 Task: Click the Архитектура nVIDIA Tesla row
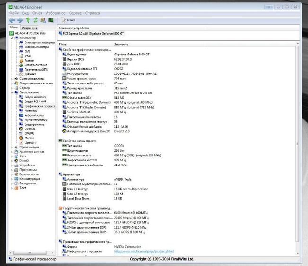(x=97, y=179)
